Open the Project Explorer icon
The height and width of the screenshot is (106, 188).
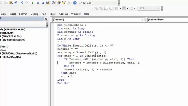tap(54, 3)
